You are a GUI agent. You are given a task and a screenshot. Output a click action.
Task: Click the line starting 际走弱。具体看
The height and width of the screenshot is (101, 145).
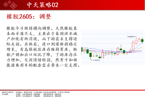pyautogui.click(x=42, y=44)
